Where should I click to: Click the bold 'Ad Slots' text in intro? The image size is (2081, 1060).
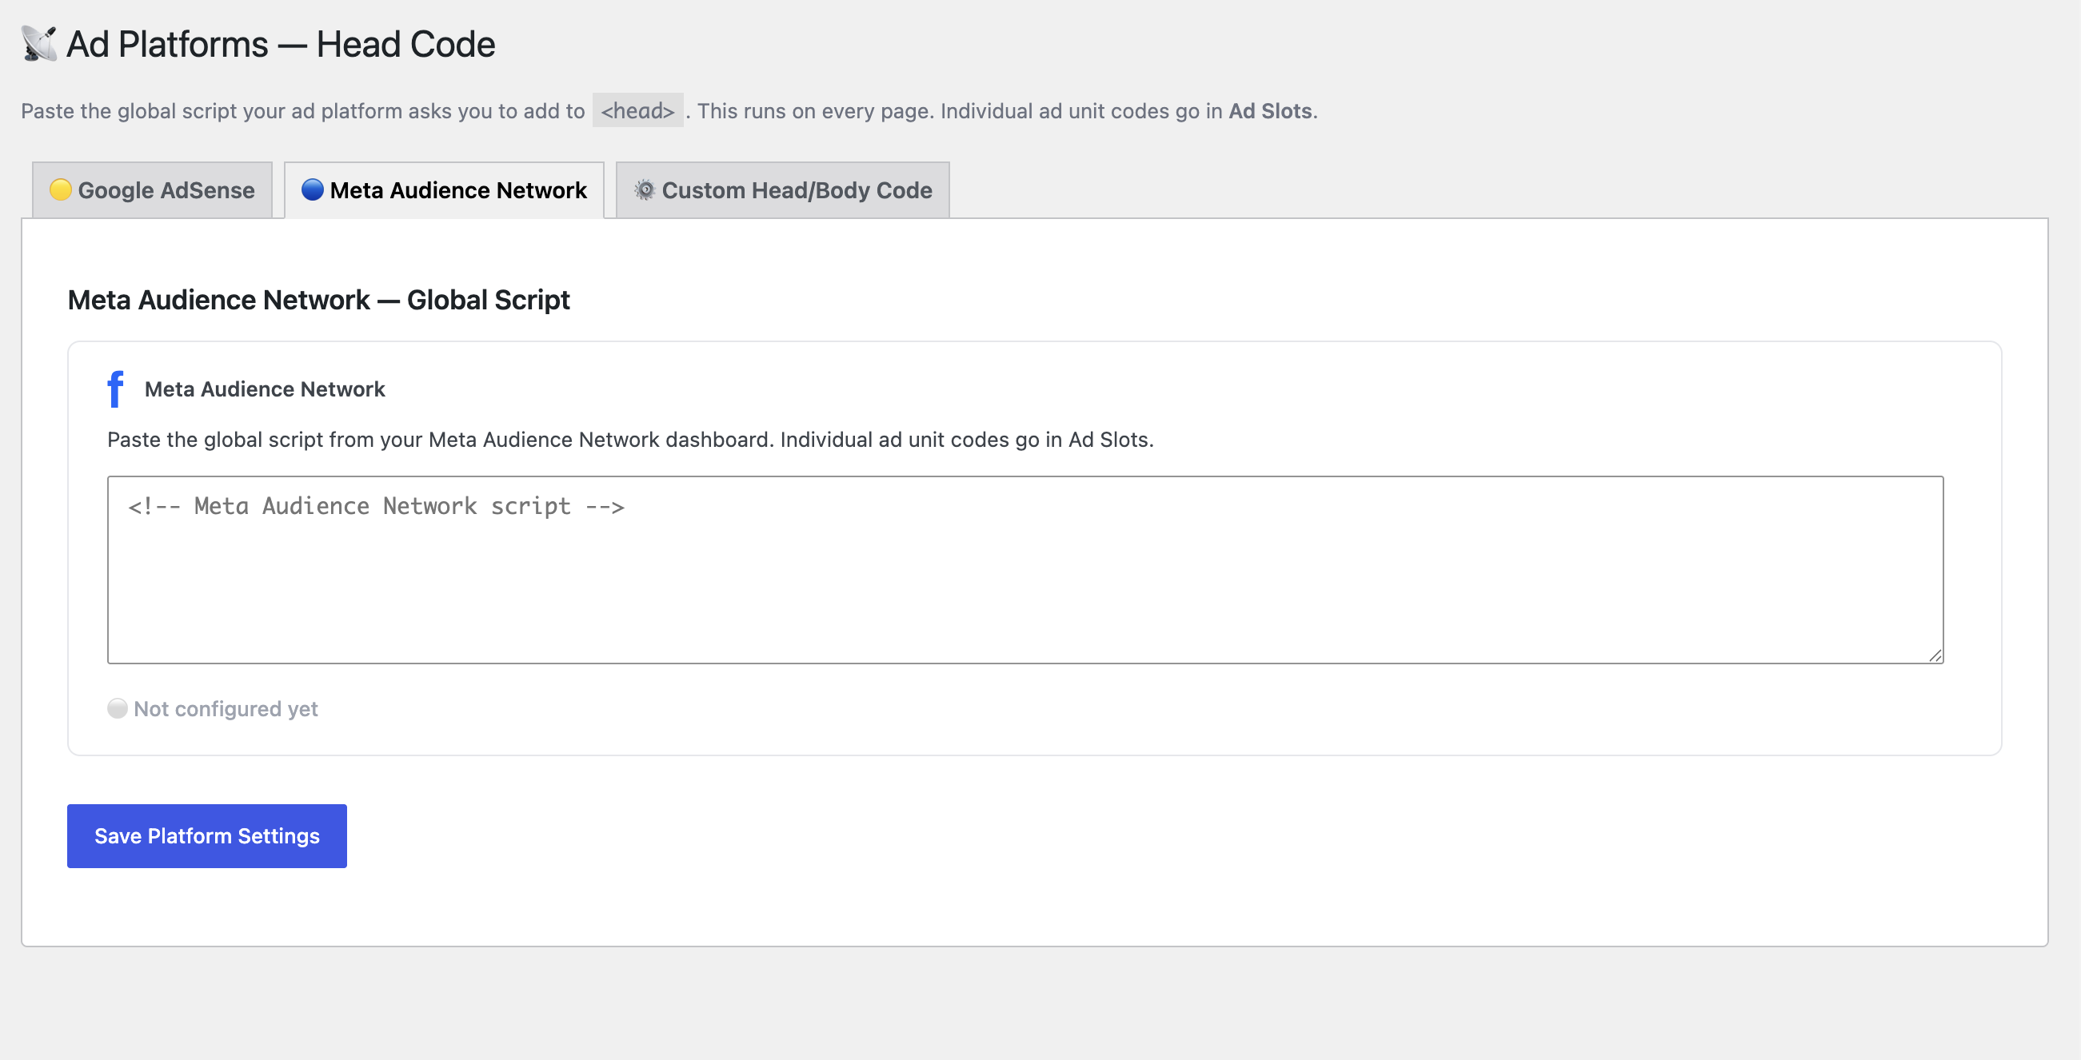click(1270, 110)
